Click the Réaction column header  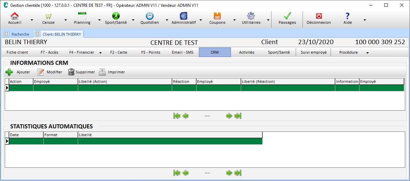click(x=184, y=82)
